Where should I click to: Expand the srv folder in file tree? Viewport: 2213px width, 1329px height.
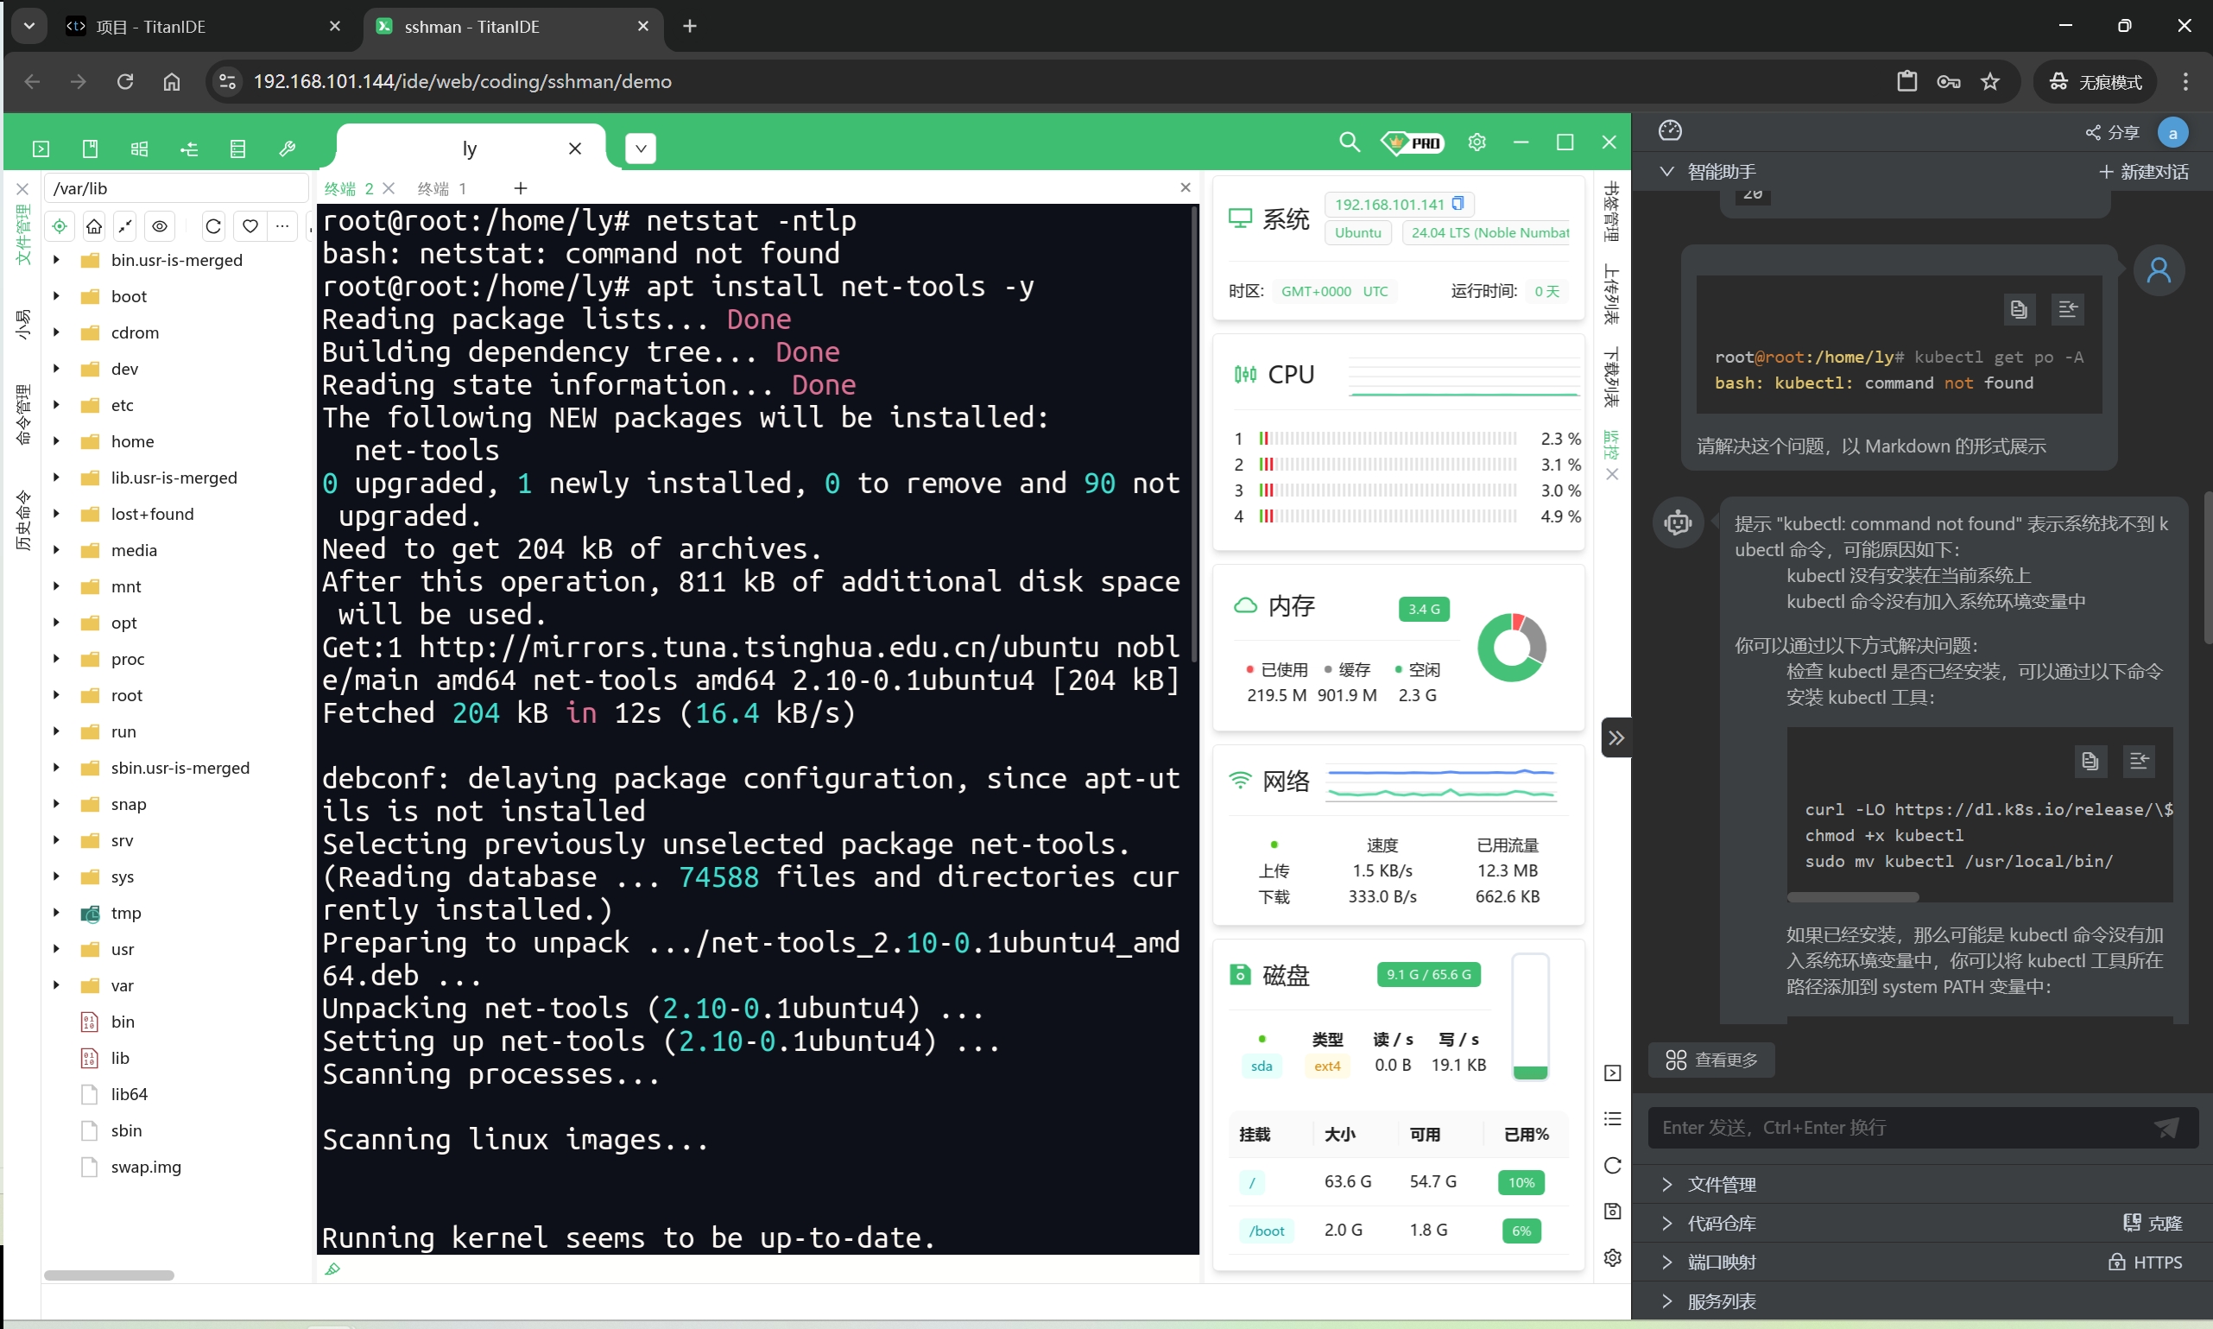57,839
